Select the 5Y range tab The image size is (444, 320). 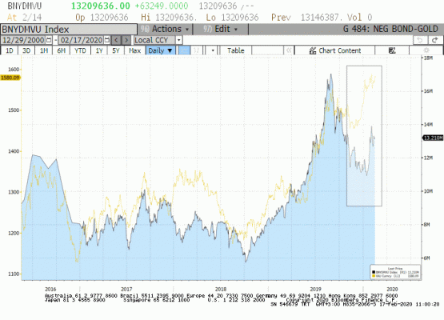(x=116, y=50)
